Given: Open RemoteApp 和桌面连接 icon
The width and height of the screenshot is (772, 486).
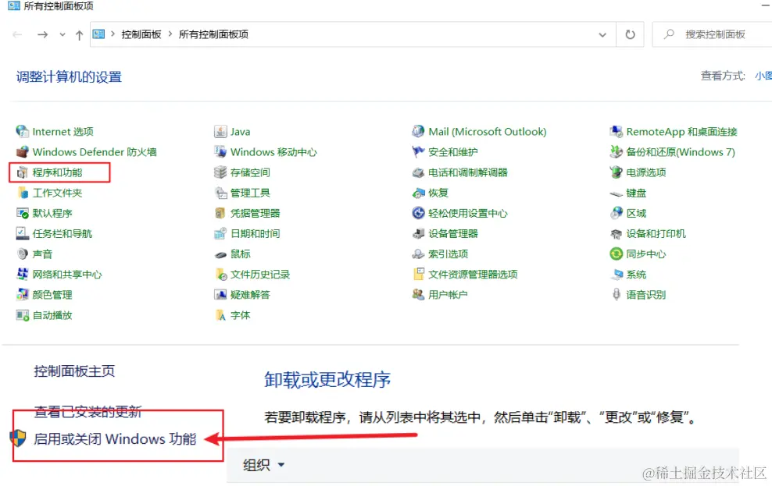Looking at the screenshot, I should coord(616,131).
